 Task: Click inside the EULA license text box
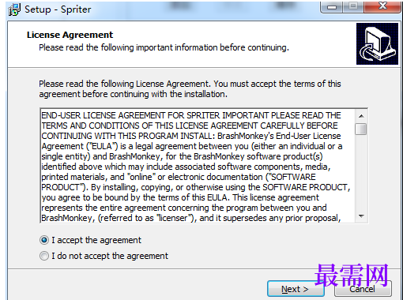(x=197, y=167)
